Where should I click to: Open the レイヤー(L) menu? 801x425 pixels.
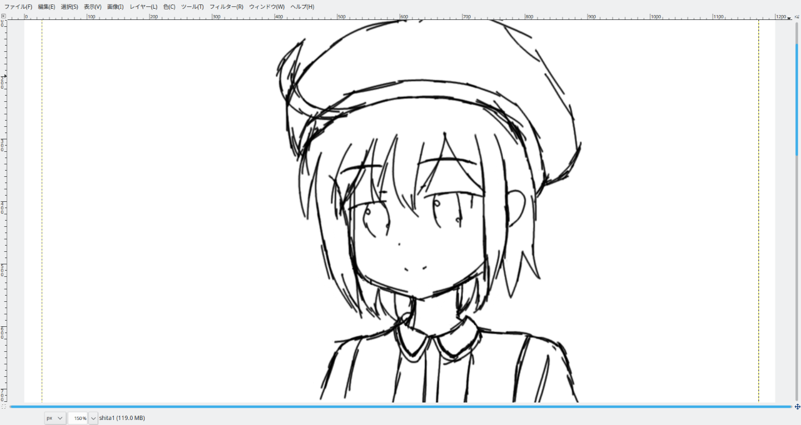(143, 6)
